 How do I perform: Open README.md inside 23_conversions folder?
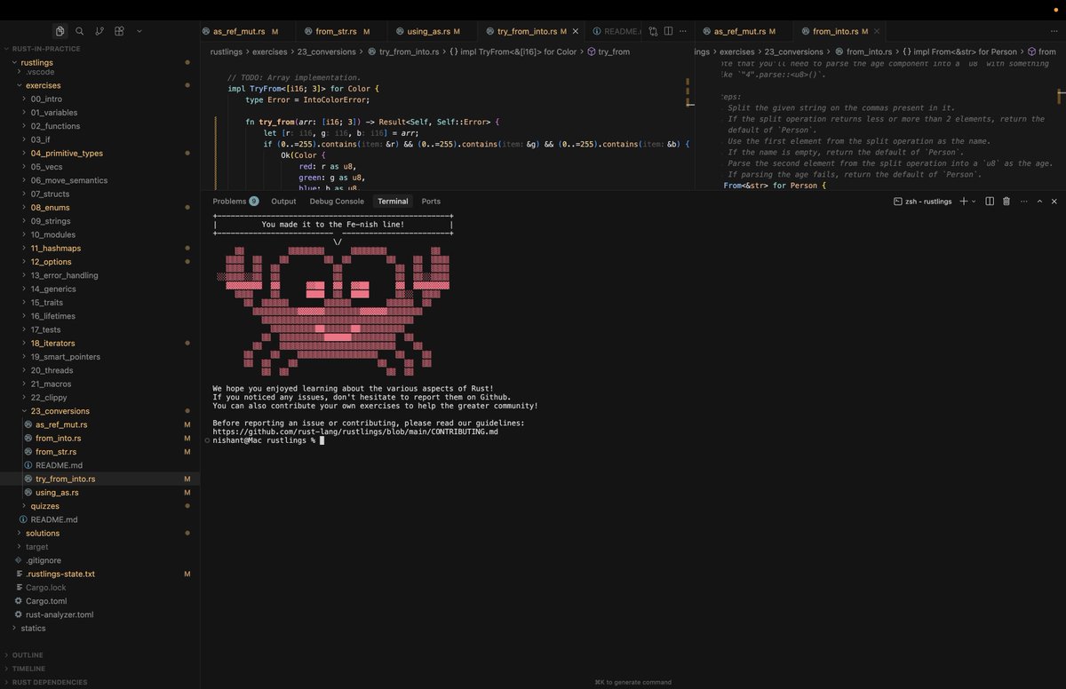click(59, 465)
